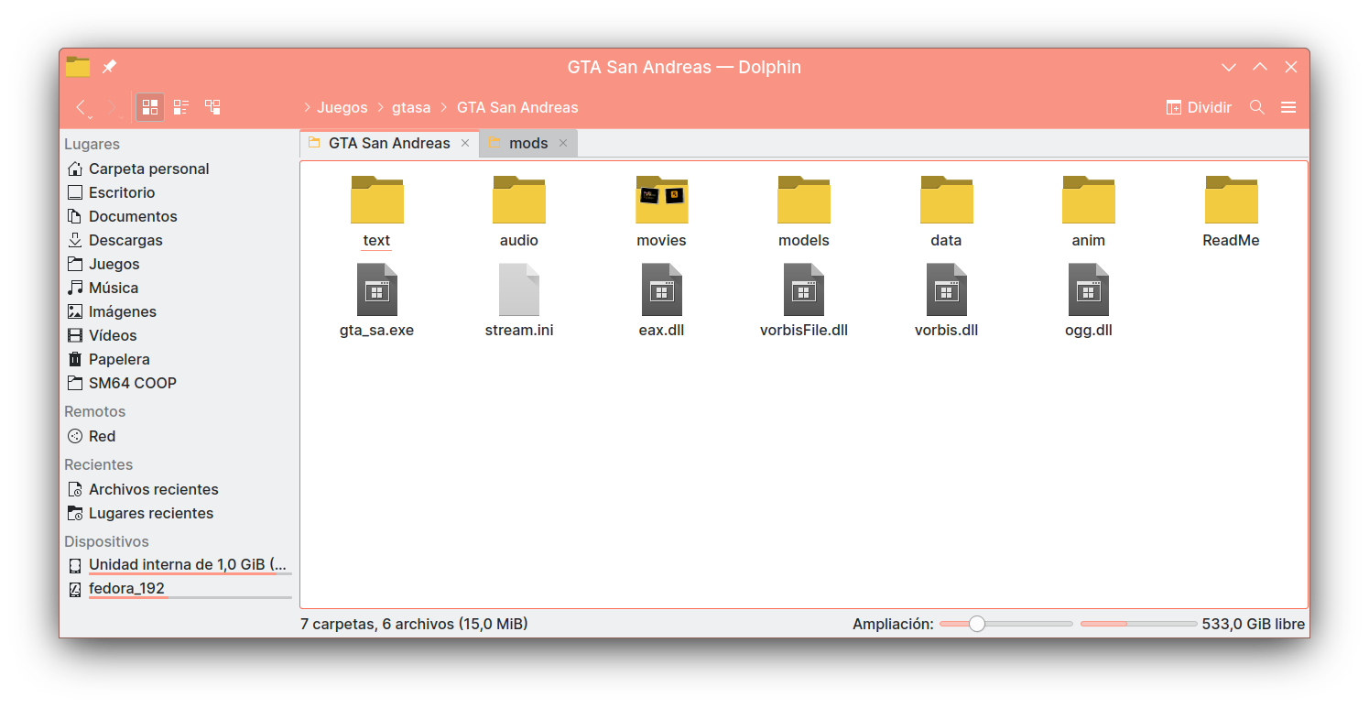Open the search magnifier tool

1257,107
